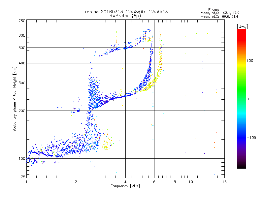Click the '[deg]' label above the color bar
Screen dimensions: 264x198
point(242,27)
